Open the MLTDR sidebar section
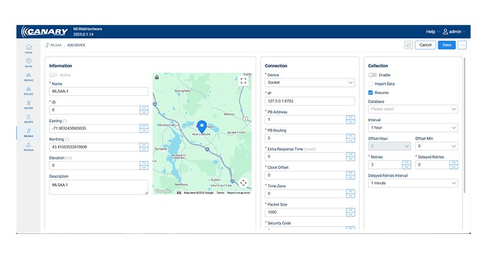The image size is (487, 257). 29,105
